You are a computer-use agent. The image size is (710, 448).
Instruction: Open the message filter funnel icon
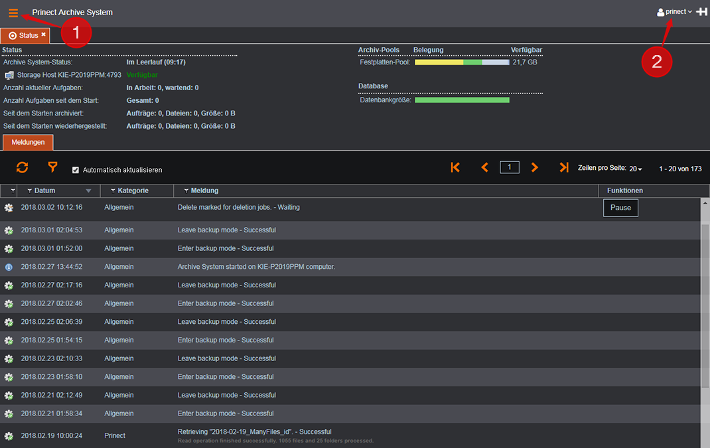[x=52, y=168]
